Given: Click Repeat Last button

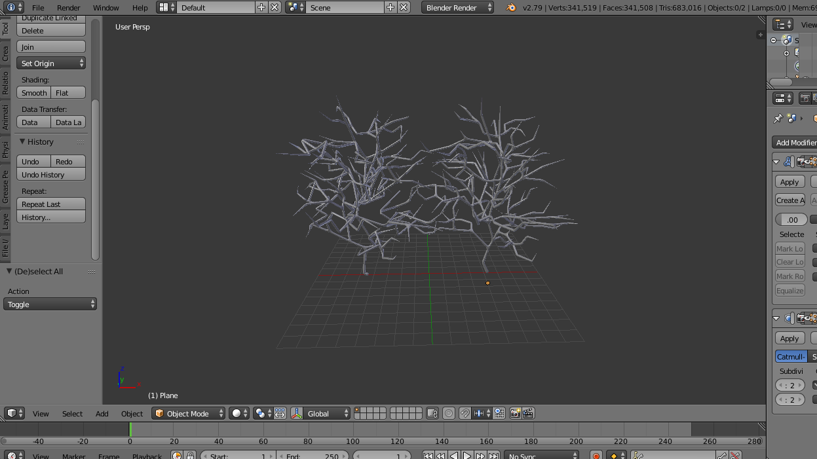Looking at the screenshot, I should (51, 204).
